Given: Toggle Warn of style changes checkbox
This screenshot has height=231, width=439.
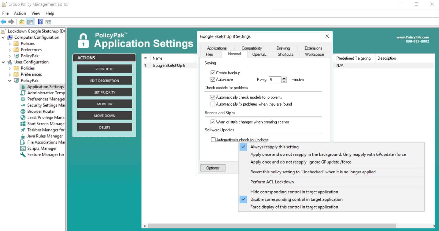Looking at the screenshot, I should pos(213,122).
